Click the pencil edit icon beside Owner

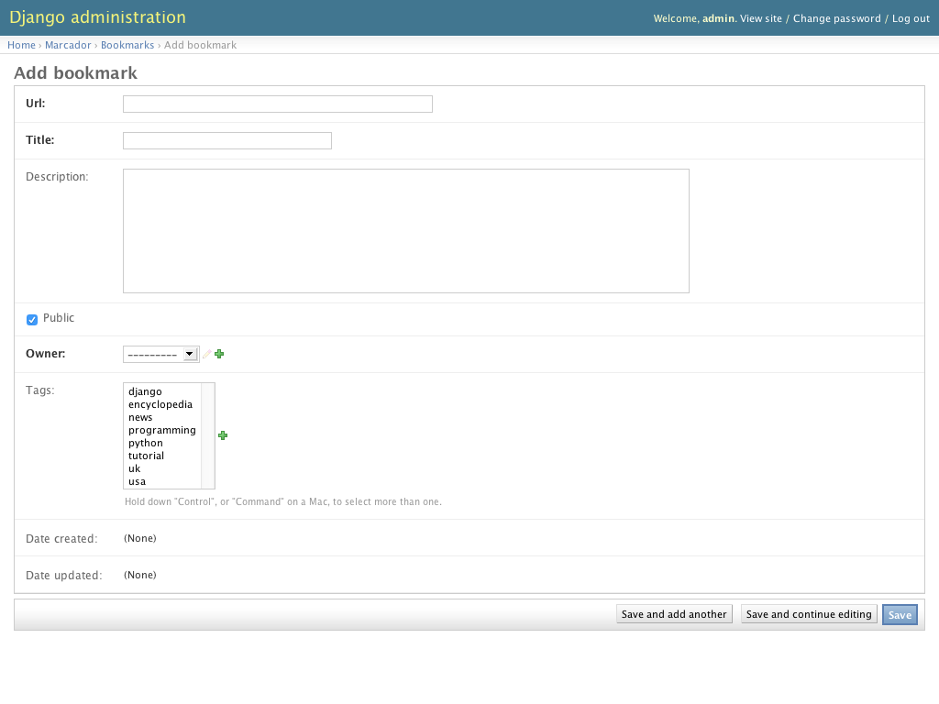[206, 355]
